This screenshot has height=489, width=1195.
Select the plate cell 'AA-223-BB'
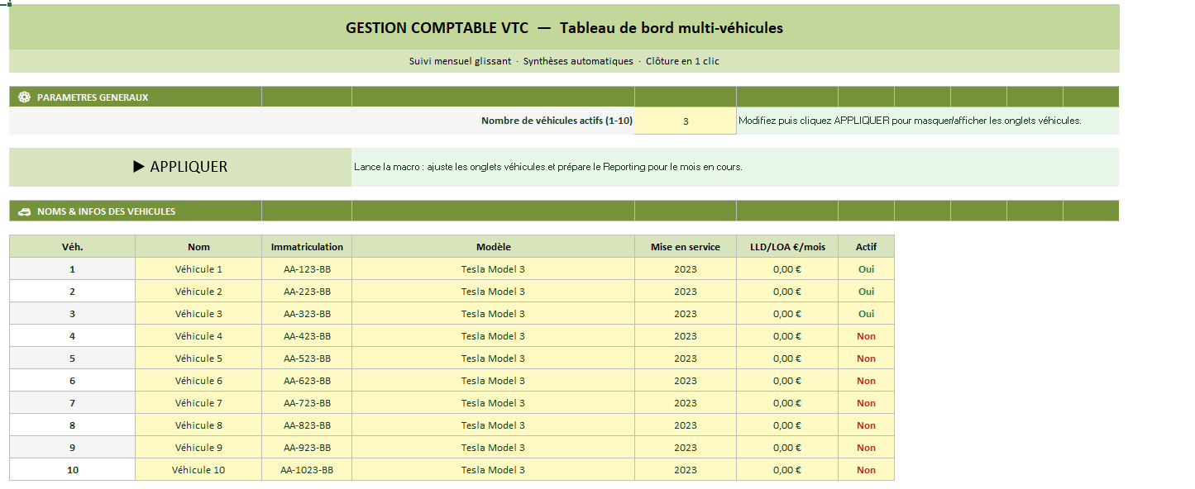307,292
